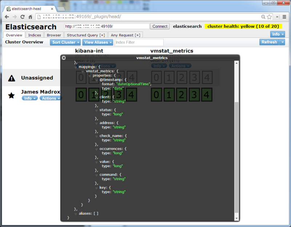Switch to the Indices tab
The width and height of the screenshot is (291, 227).
[35, 35]
